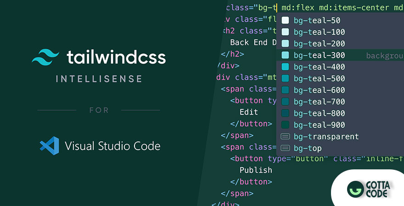
Task: Click the Visual Studio Code logo icon
Action: coord(50,146)
